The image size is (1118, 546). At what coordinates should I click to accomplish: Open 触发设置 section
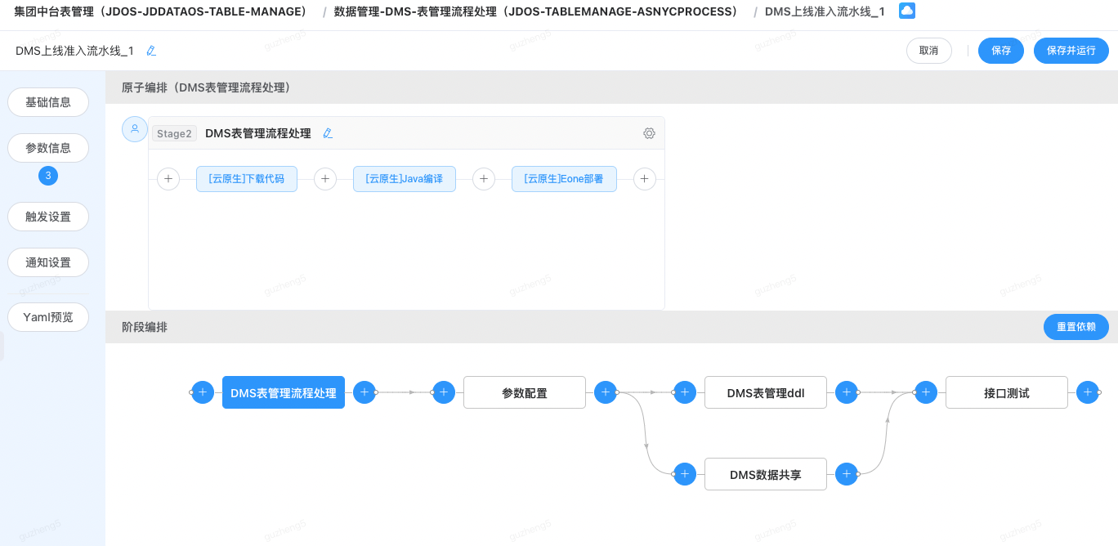click(48, 217)
